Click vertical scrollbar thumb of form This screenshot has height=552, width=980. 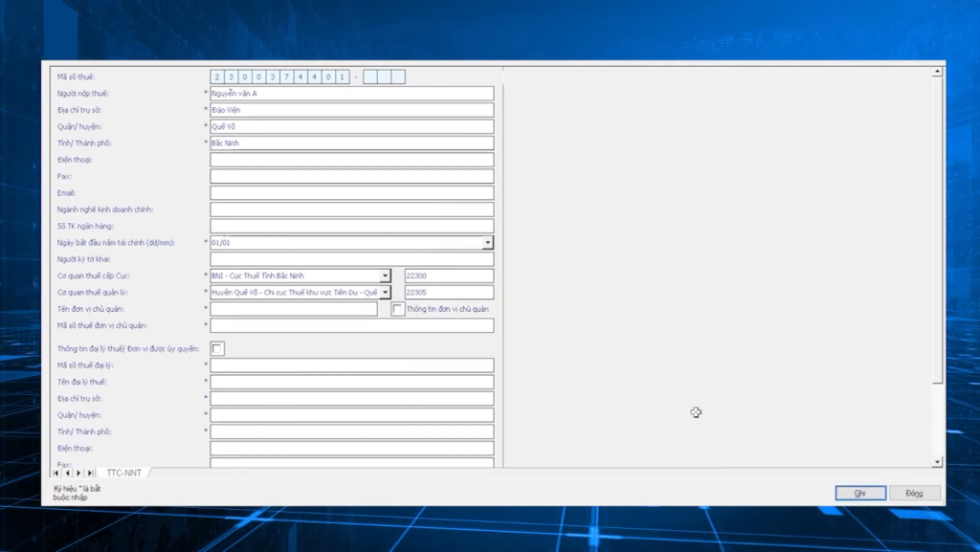point(938,232)
